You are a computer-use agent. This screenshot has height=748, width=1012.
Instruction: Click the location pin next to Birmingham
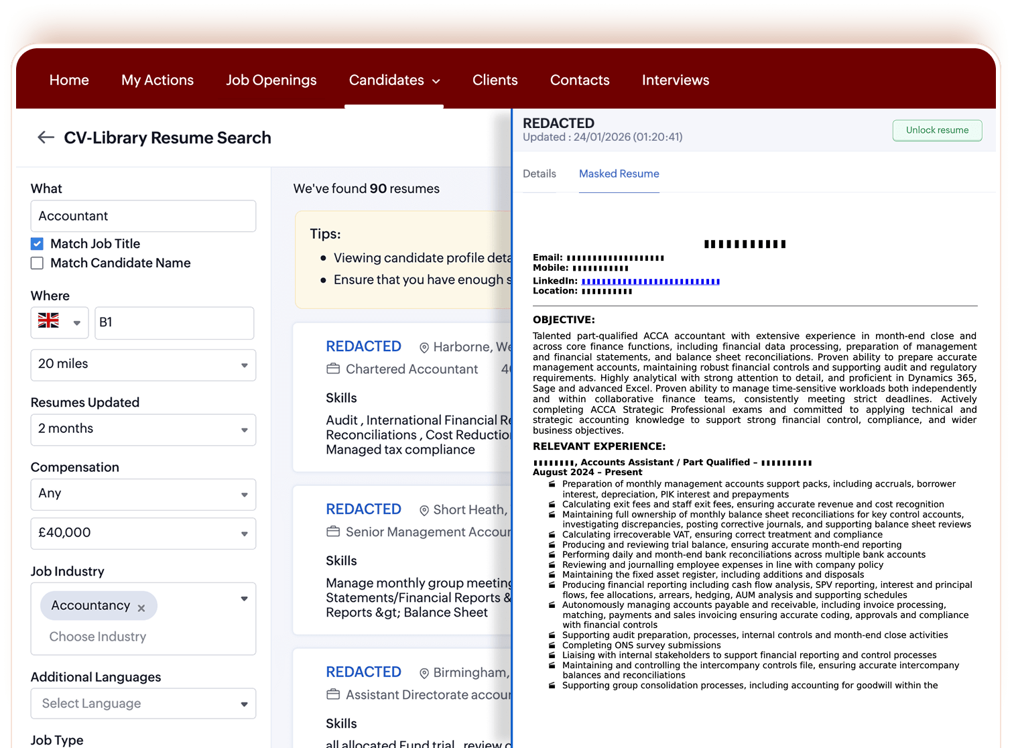click(423, 672)
